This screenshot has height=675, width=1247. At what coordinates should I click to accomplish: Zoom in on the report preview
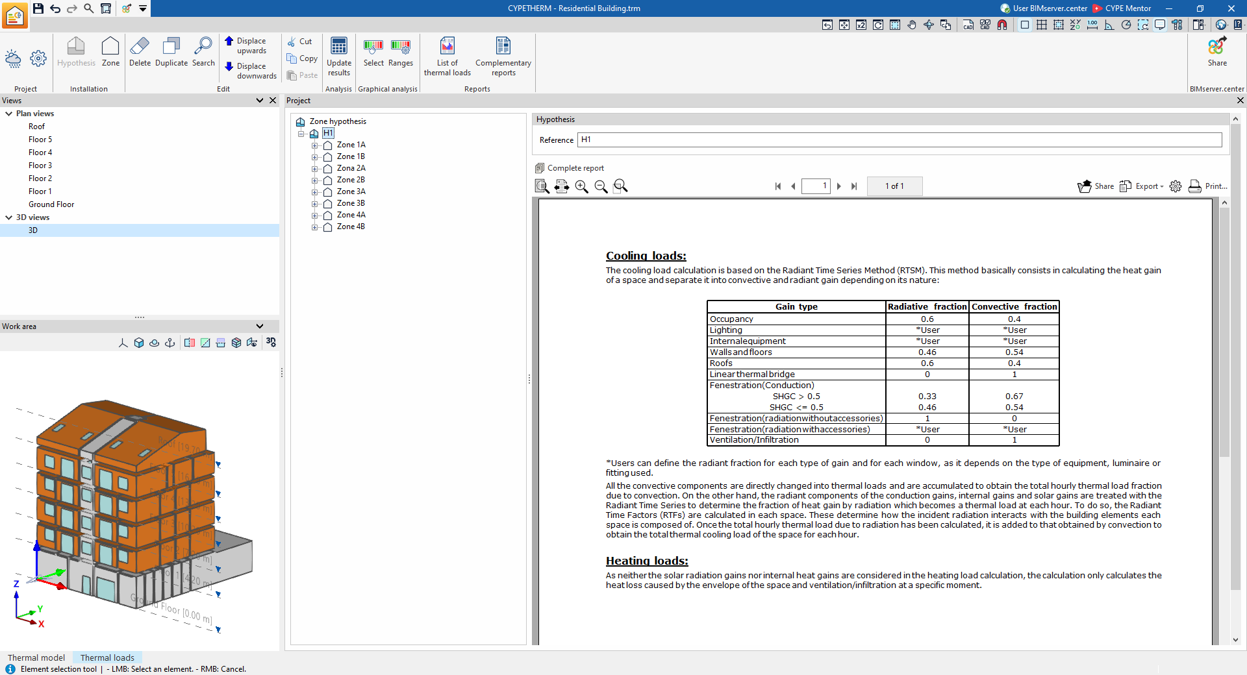tap(581, 186)
